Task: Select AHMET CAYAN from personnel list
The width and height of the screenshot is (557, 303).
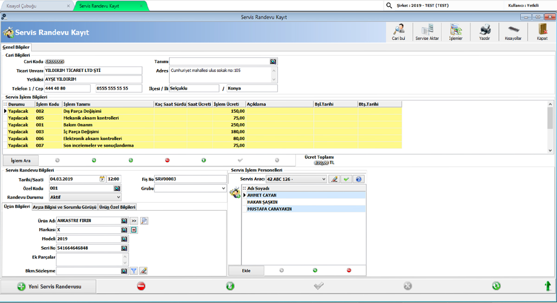Action: tap(278, 195)
